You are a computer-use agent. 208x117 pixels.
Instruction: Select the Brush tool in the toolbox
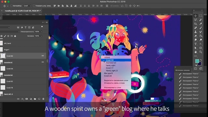pos(201,28)
